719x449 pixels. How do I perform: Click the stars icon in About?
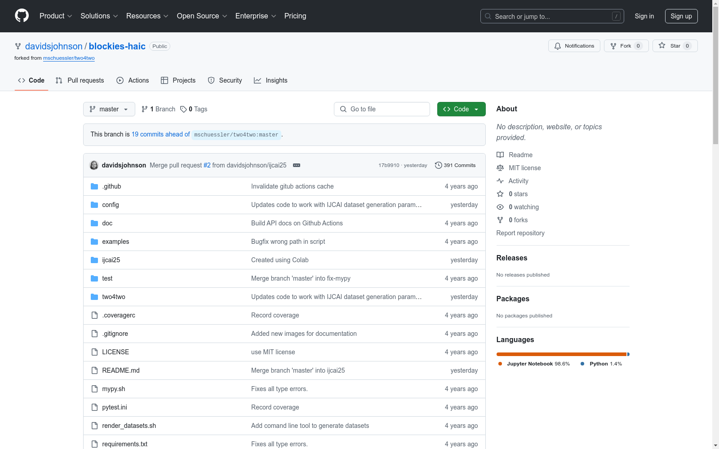tap(500, 194)
